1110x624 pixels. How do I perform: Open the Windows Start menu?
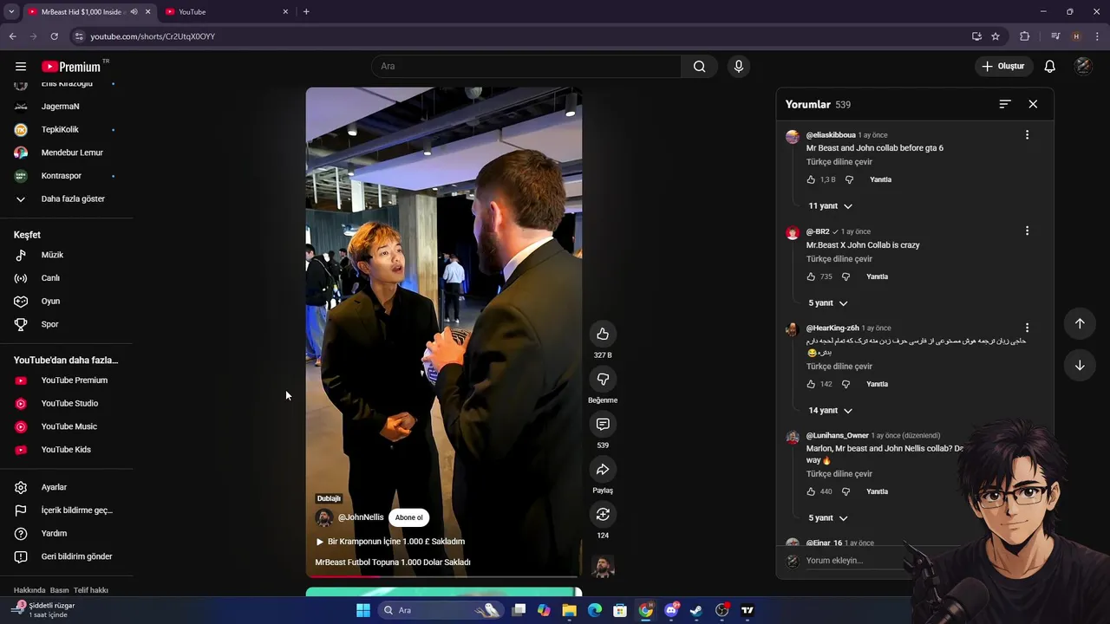click(x=362, y=610)
